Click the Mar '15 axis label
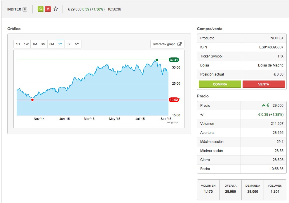Viewport: 289px width, 203px height. click(x=89, y=119)
